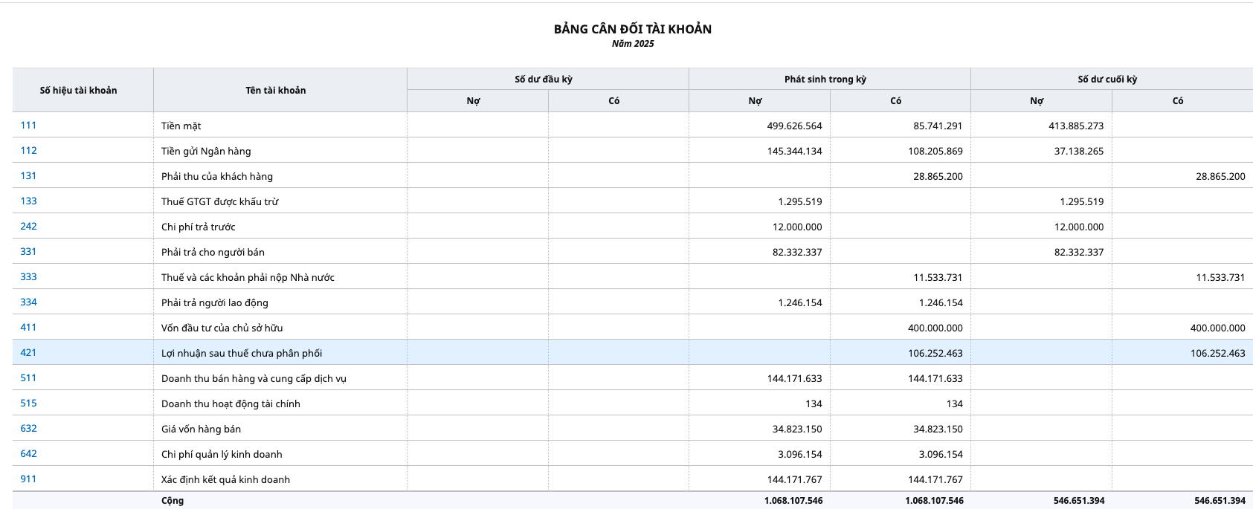This screenshot has height=509, width=1253.
Task: Open account 111 link
Action: [x=28, y=126]
